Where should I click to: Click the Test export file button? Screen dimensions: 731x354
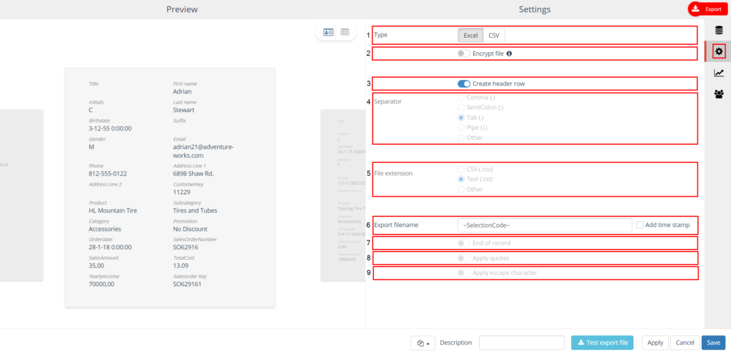[602, 343]
